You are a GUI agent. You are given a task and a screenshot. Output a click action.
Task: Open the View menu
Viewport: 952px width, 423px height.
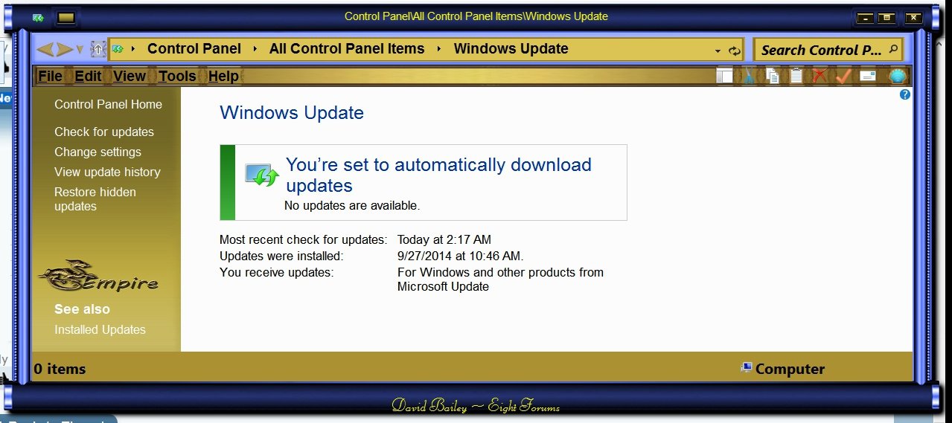(130, 76)
